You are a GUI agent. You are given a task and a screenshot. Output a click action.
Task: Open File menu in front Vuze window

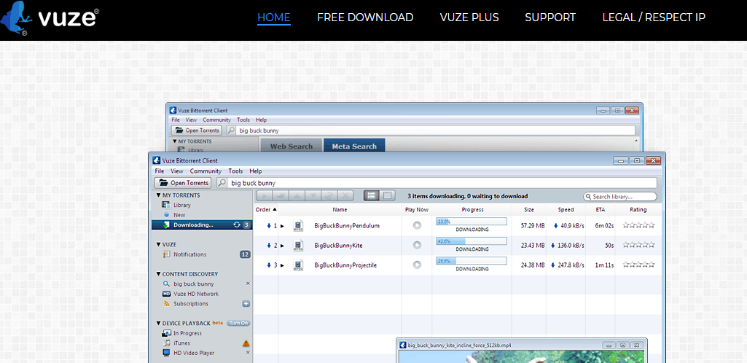pos(160,171)
